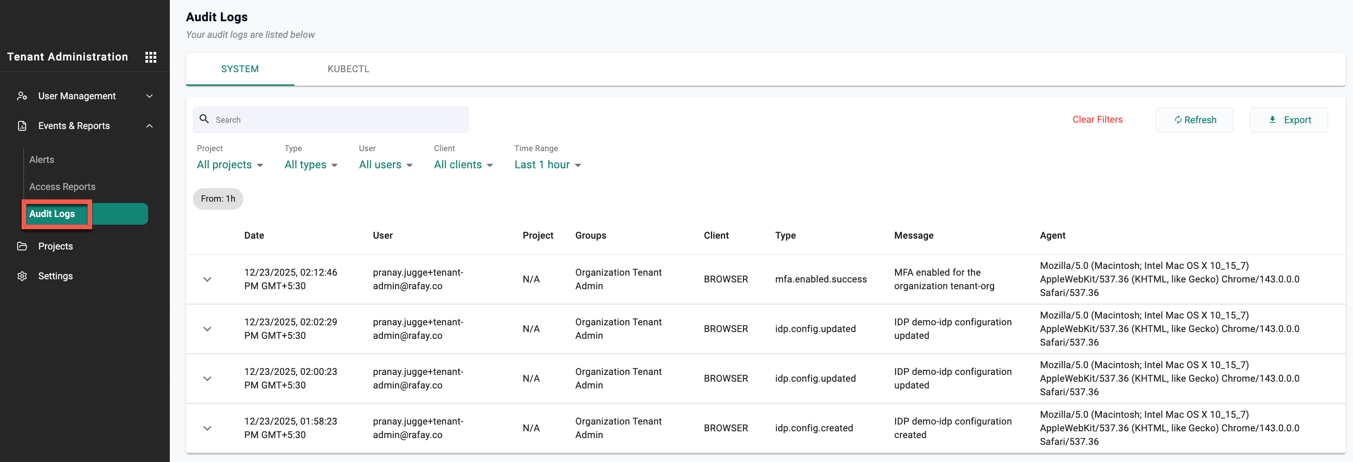Expand the idp.config.created log row

pos(207,429)
